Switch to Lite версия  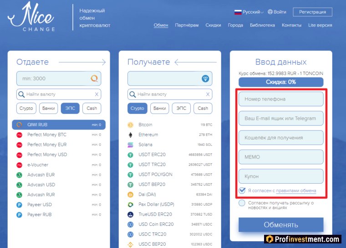(x=320, y=25)
